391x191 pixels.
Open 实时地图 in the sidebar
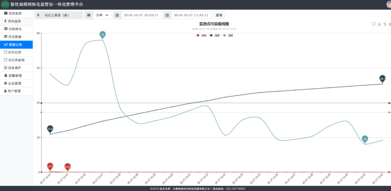point(17,13)
